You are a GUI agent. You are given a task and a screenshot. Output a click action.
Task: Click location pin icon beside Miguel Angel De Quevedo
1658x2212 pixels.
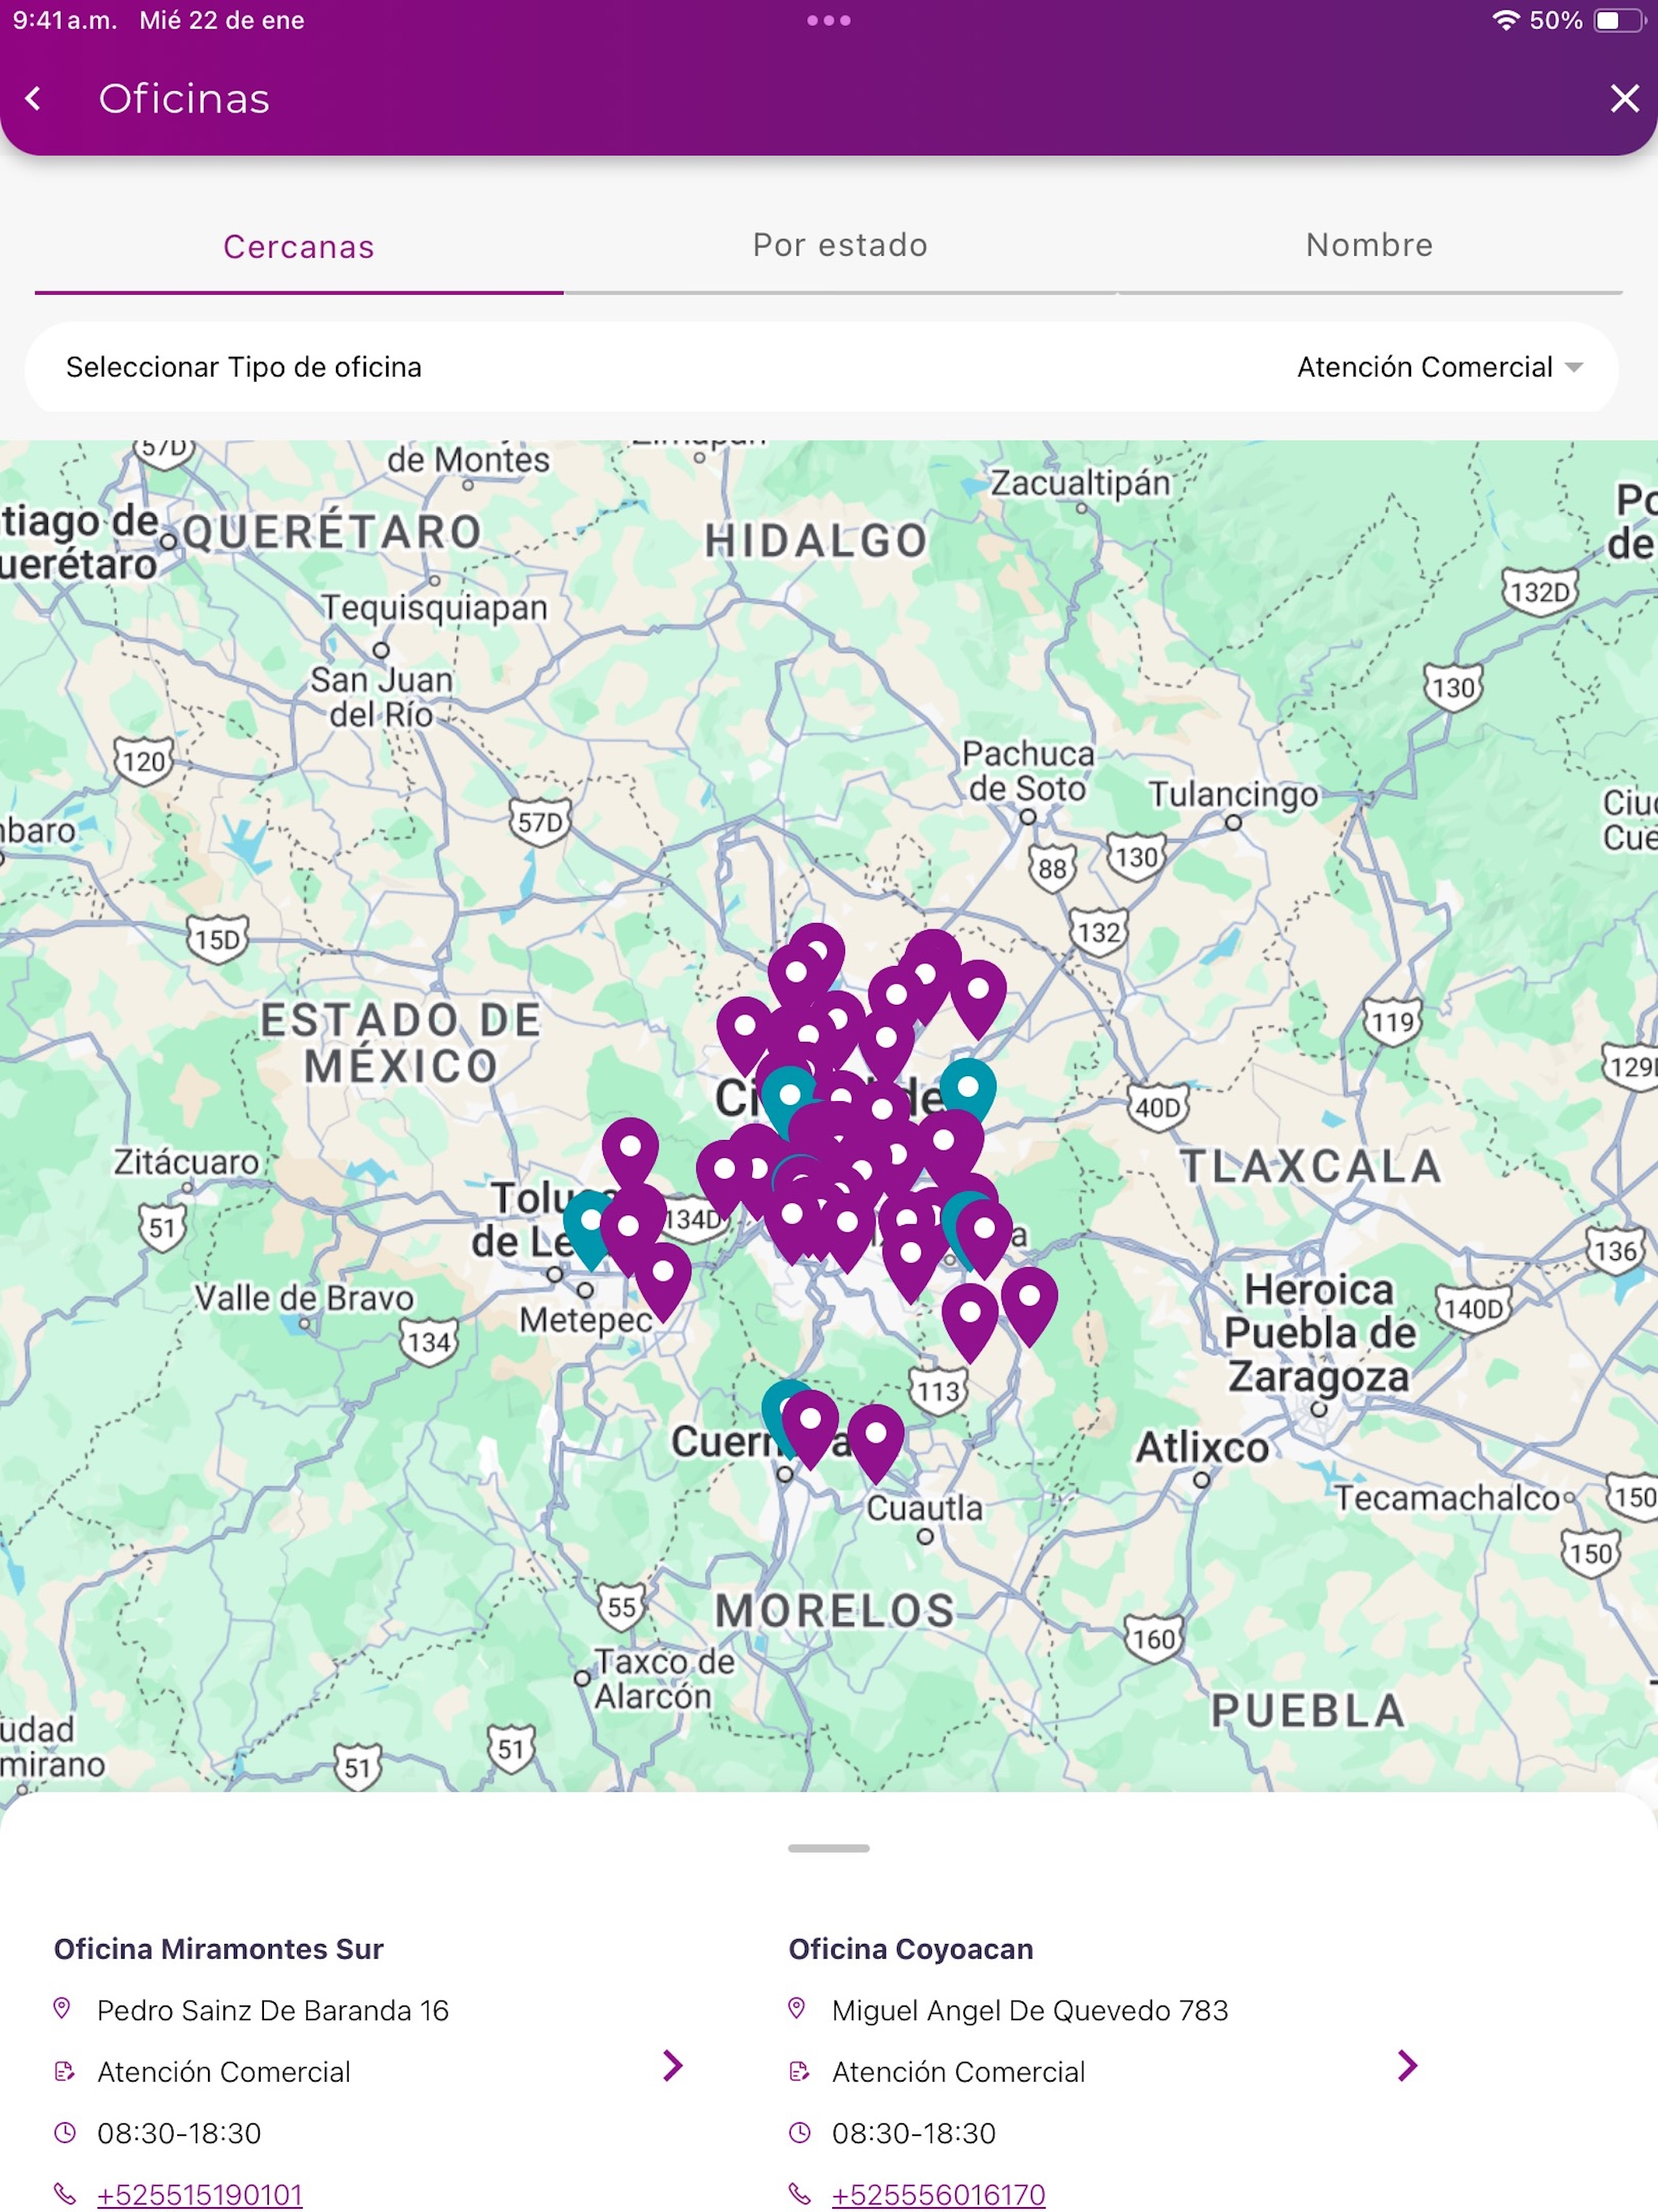(797, 2008)
